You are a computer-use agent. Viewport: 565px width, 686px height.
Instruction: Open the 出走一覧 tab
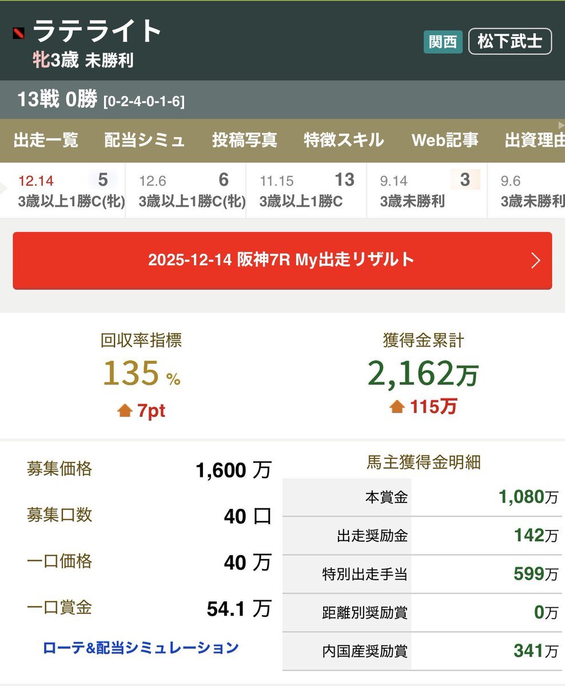(x=46, y=140)
